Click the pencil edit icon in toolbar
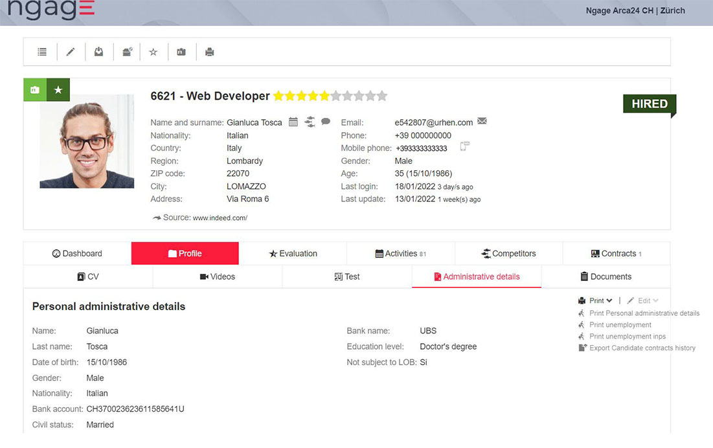The image size is (713, 448). pos(71,52)
